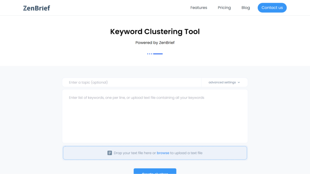This screenshot has height=174, width=310.
Task: Click the 'Powered by ZenBrief' text
Action: point(155,43)
